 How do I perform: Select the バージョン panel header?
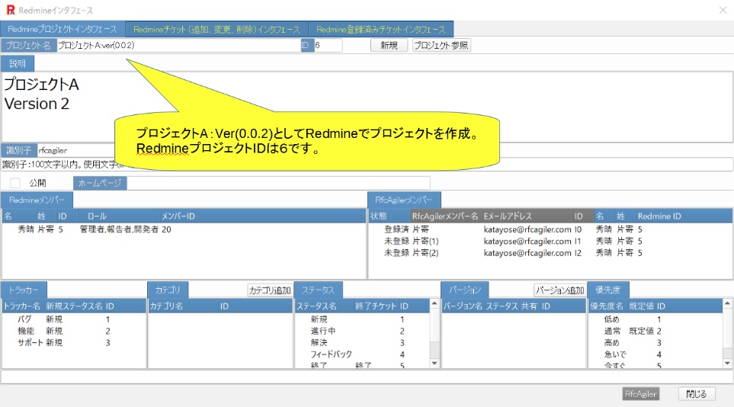point(465,290)
